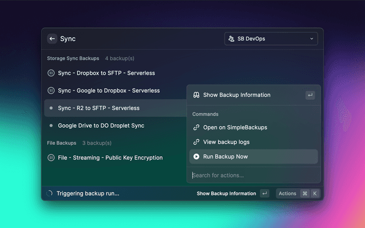
Task: Expand the SB DevOps dropdown chevron
Action: [312, 39]
